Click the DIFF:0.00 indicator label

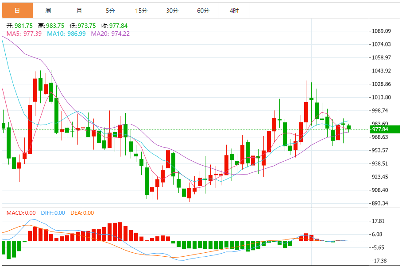pyautogui.click(x=53, y=213)
